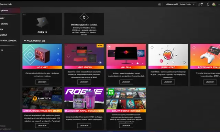Image resolution: width=220 pixels, height=132 pixels.
Task: Click the INSTRUKTAŻ banner label
Action: coord(168,67)
